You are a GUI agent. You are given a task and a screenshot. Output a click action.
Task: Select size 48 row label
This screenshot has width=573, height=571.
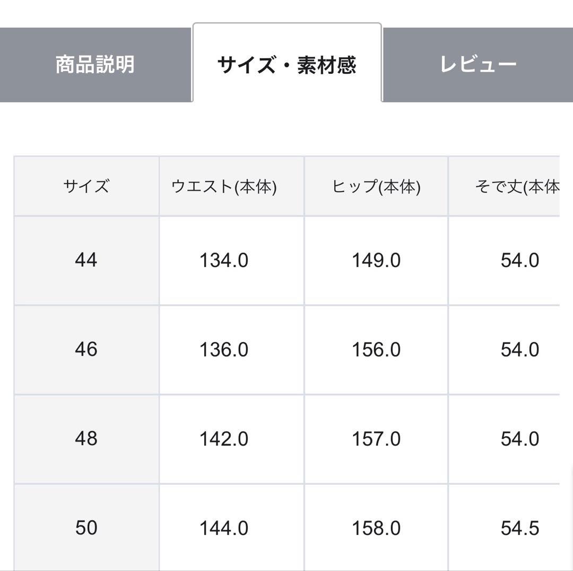[86, 439]
